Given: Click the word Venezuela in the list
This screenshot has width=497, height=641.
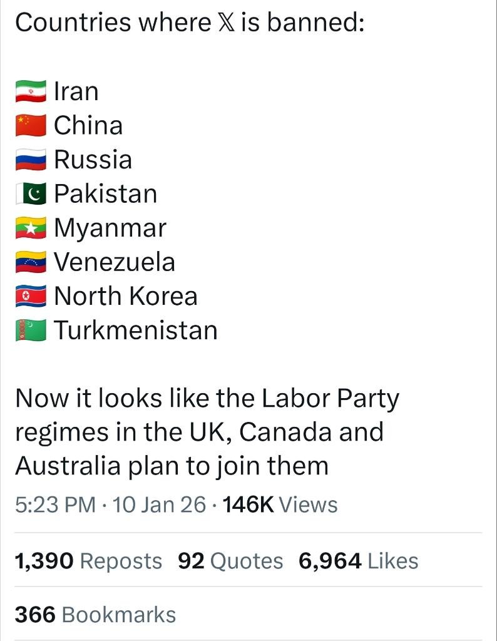Looking at the screenshot, I should [x=115, y=262].
